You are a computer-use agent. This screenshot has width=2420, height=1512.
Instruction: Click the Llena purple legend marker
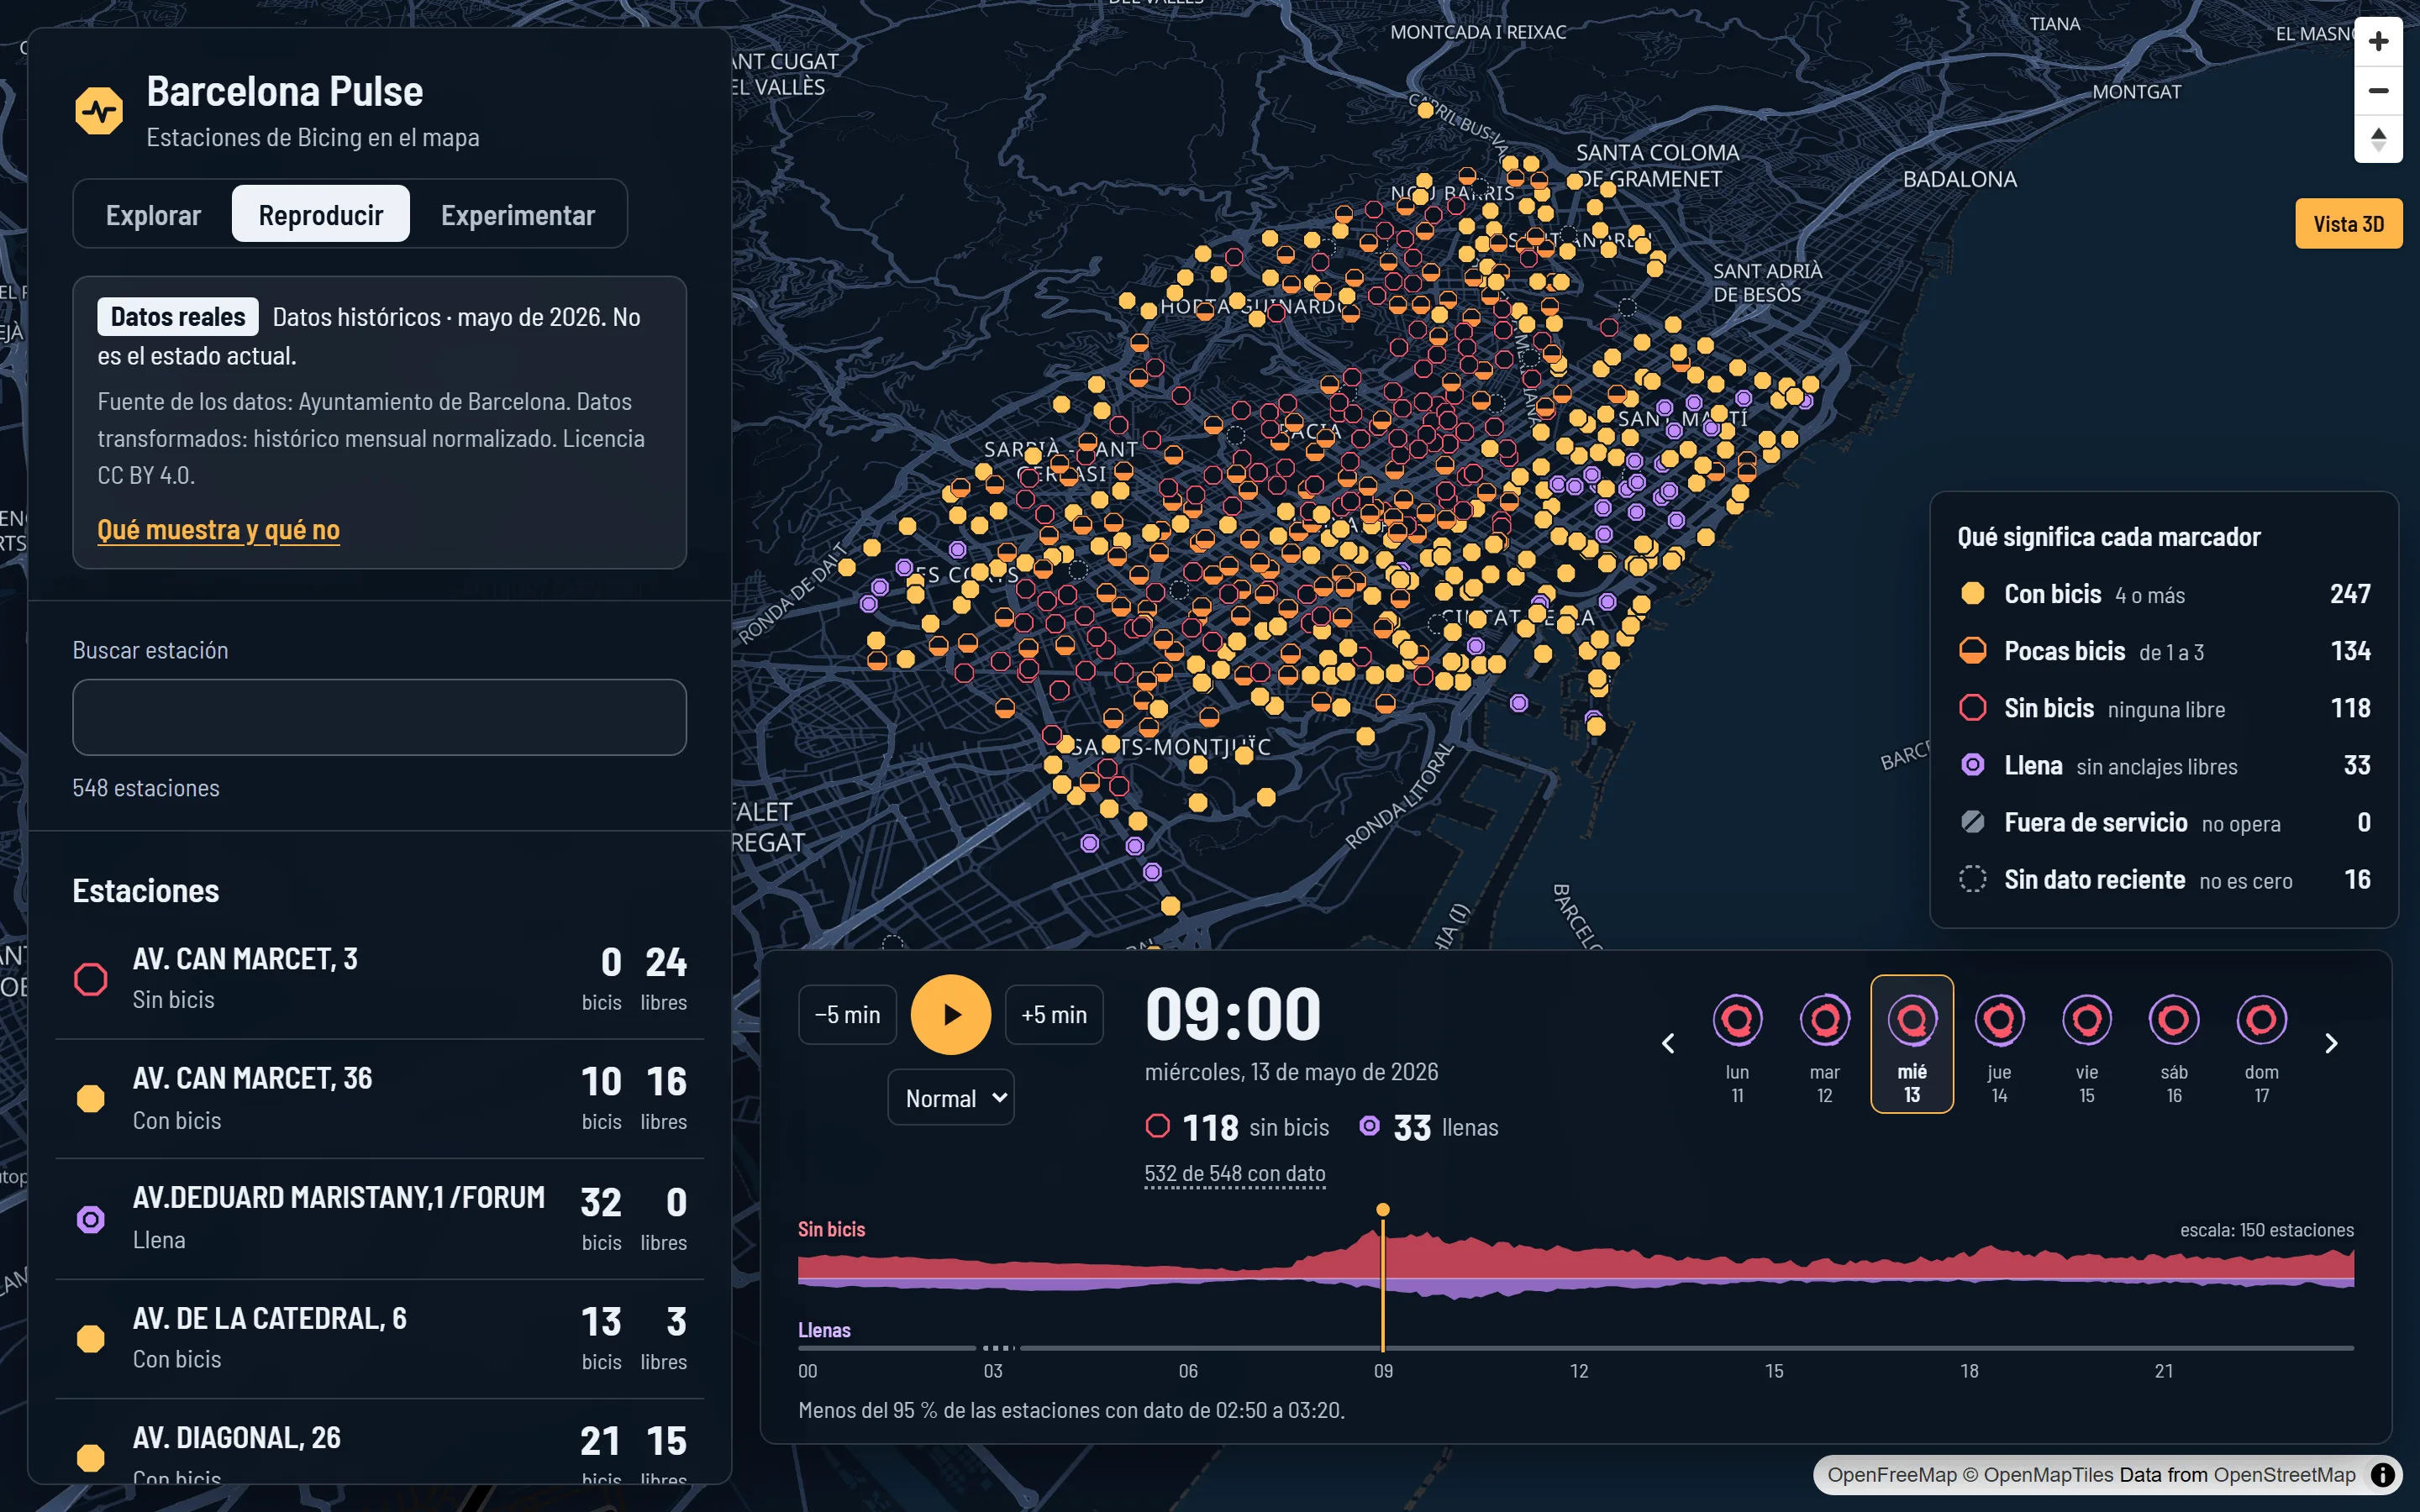click(x=1972, y=765)
